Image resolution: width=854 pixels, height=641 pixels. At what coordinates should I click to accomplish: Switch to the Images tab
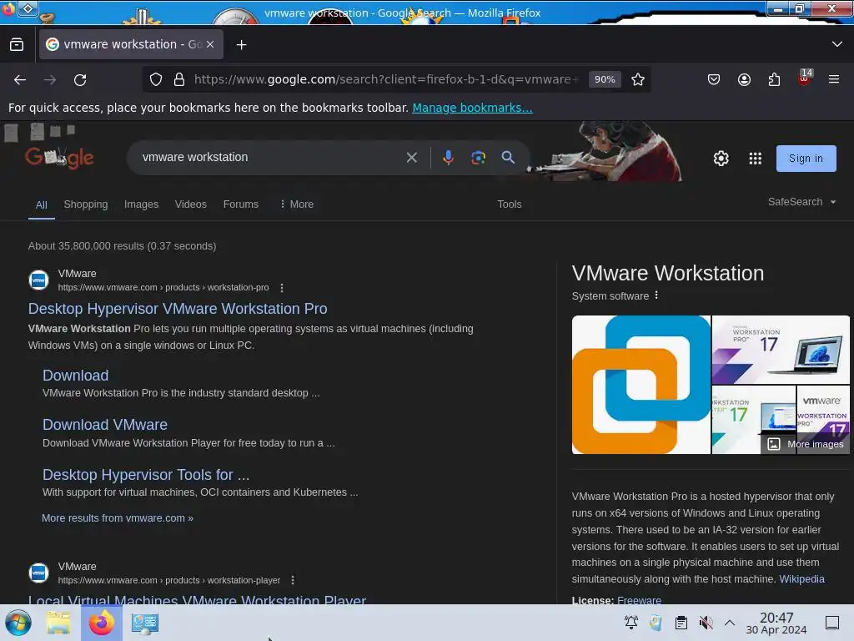pyautogui.click(x=141, y=204)
